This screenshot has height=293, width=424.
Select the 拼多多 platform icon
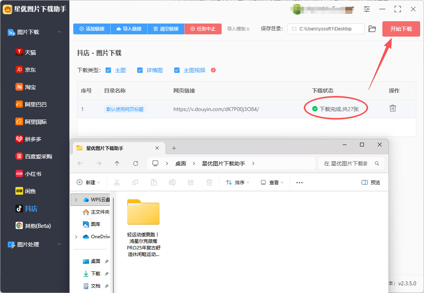pos(19,139)
